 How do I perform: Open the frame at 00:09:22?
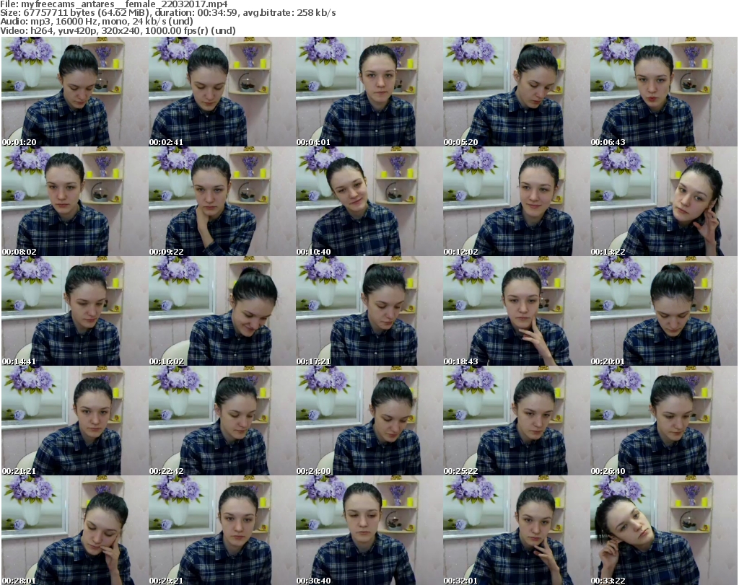click(222, 201)
